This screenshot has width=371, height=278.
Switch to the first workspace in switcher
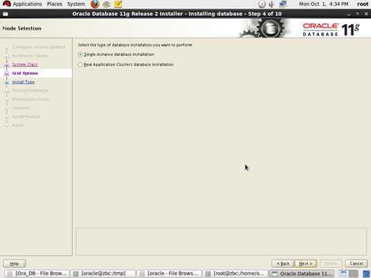(x=343, y=274)
